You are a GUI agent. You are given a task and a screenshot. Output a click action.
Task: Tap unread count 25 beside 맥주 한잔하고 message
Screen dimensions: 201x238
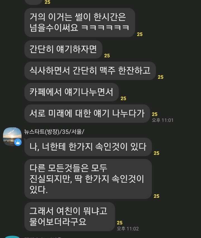click(x=161, y=77)
